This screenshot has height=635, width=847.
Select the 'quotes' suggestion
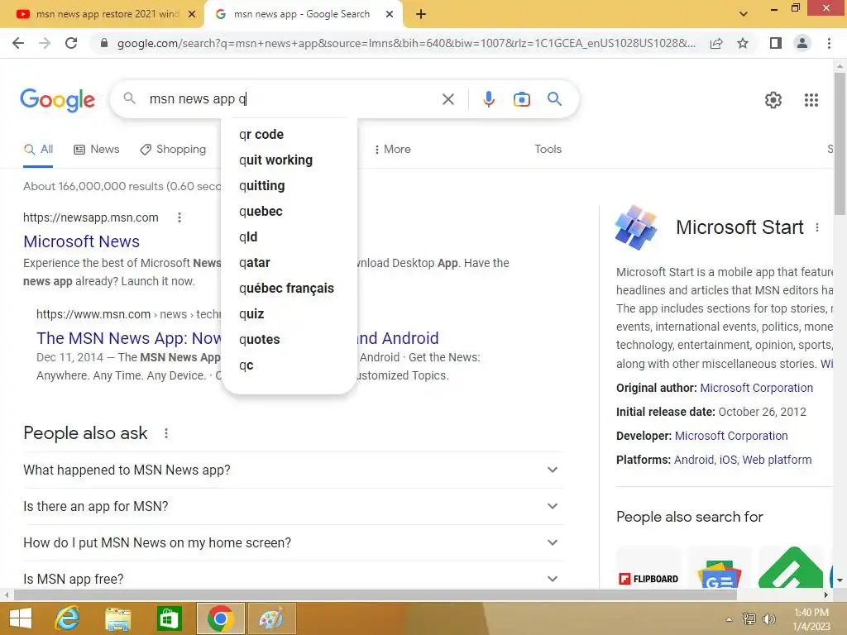[x=289, y=339]
